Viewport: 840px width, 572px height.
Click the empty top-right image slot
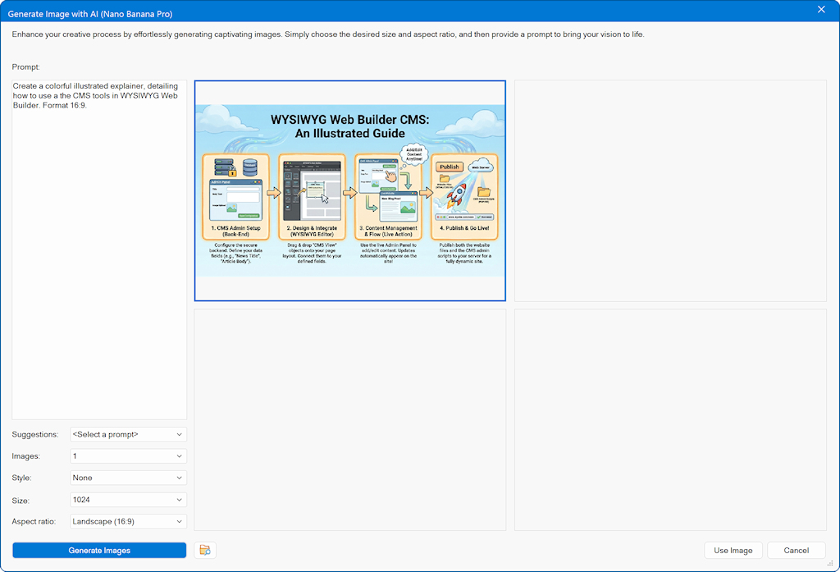[x=670, y=190]
